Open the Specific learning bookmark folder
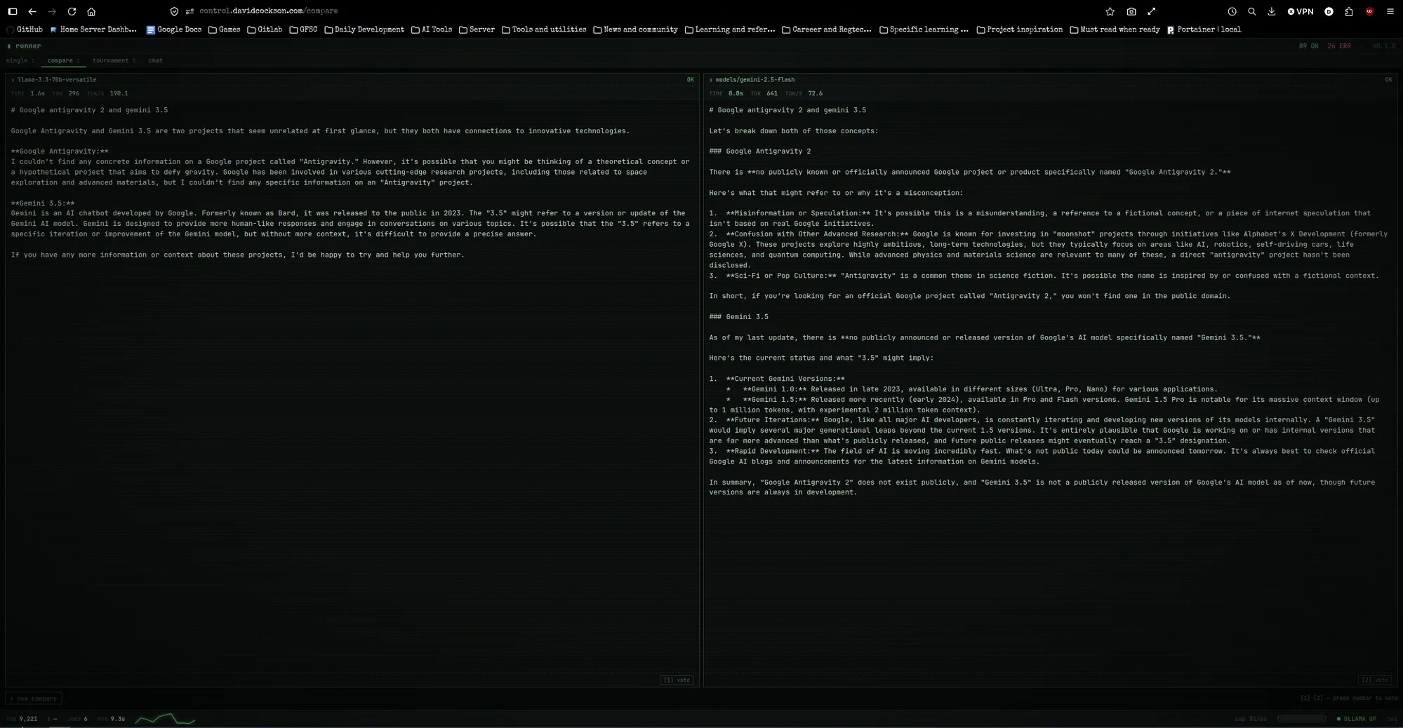 [924, 29]
